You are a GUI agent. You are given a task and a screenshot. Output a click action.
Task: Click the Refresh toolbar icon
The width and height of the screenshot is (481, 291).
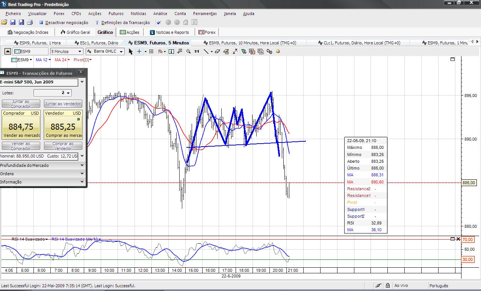click(194, 23)
